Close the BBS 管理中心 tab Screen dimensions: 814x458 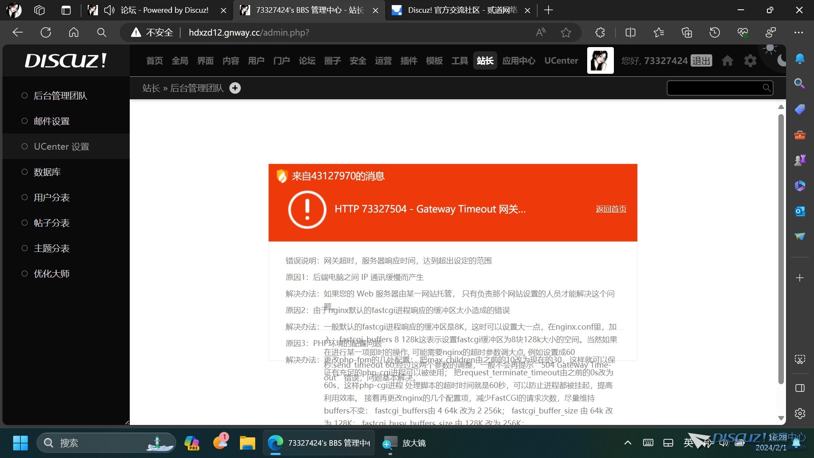(376, 11)
